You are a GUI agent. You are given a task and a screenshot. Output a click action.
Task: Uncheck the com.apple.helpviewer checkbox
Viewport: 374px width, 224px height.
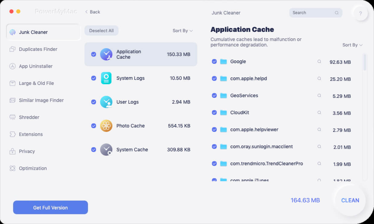[214, 129]
